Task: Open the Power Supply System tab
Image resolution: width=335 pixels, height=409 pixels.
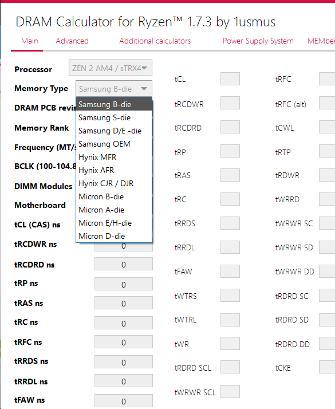Action: click(x=258, y=41)
